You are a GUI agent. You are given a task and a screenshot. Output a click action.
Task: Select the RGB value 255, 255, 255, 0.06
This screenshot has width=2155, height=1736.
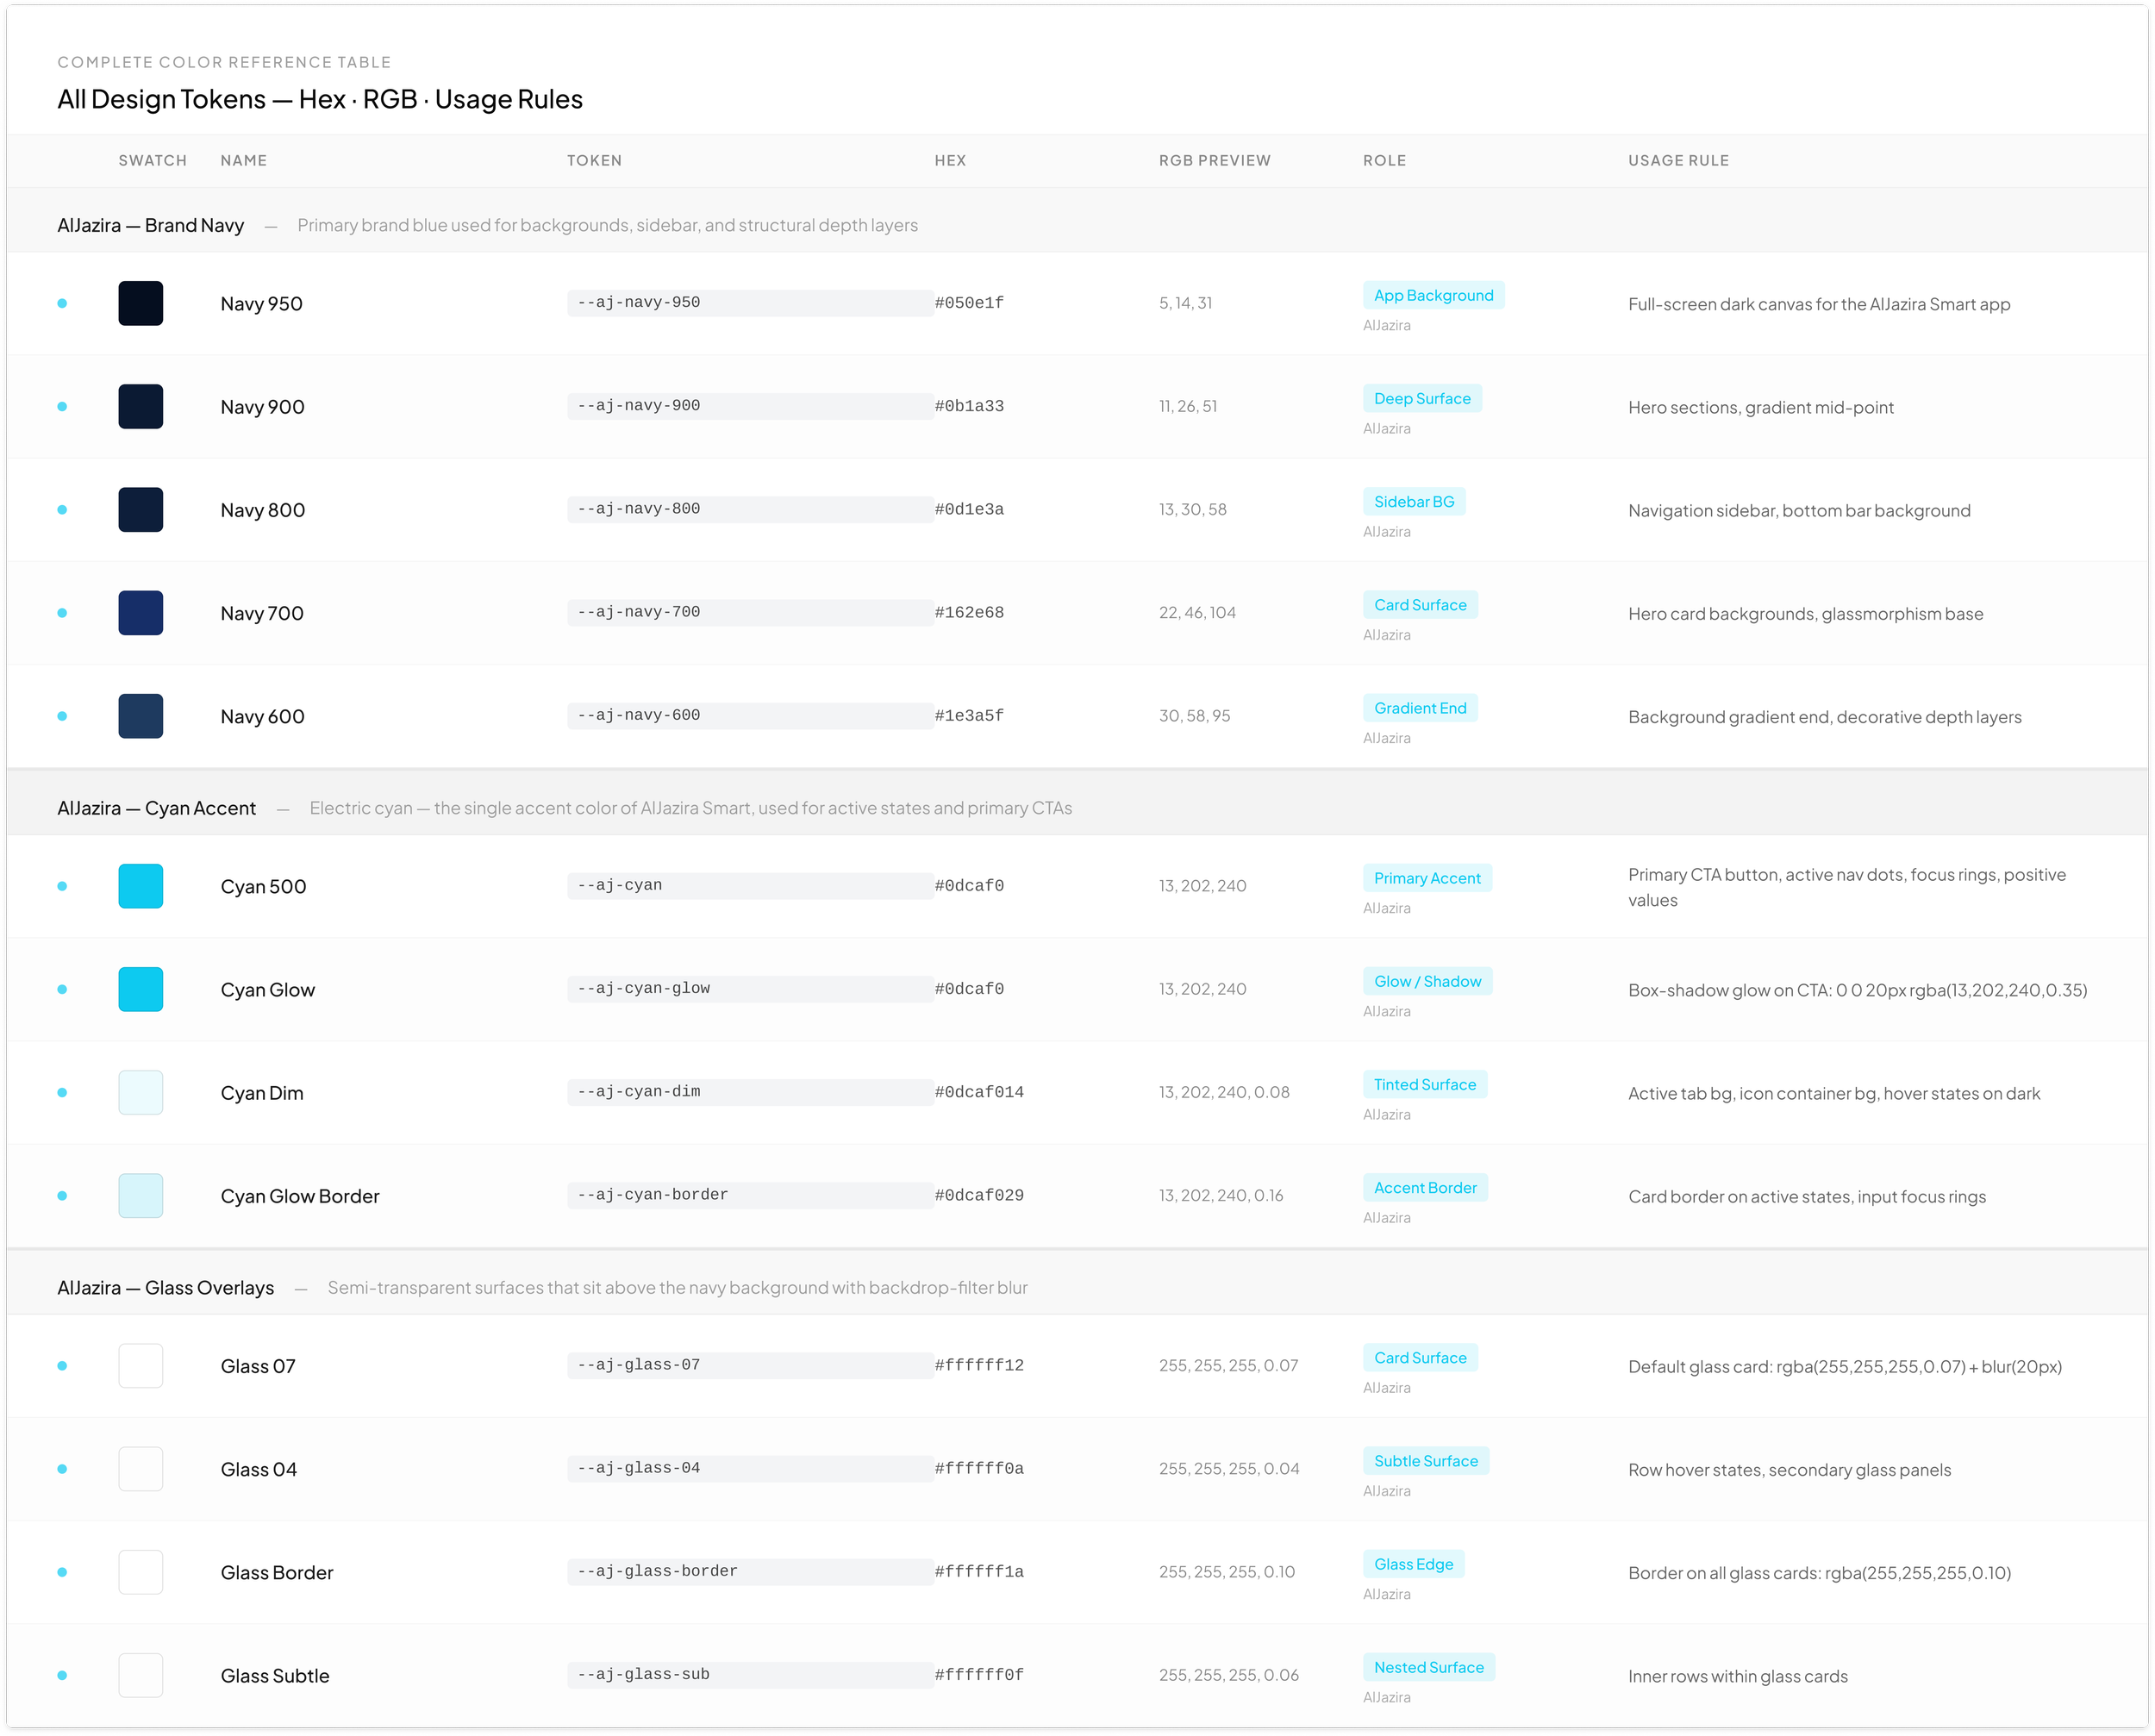tap(1229, 1675)
